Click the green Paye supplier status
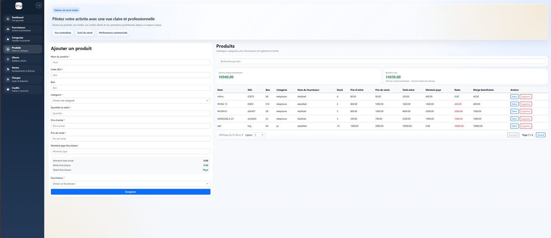Viewport: 551px width, 238px height. click(x=206, y=170)
